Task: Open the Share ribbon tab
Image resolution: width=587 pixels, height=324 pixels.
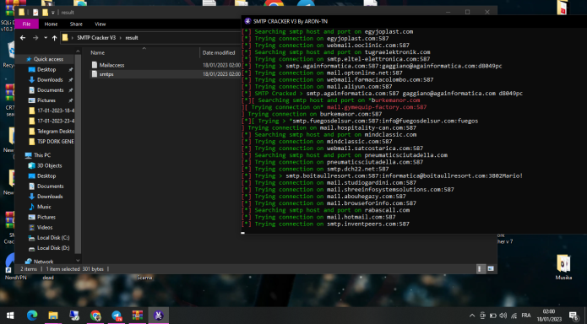Action: [76, 24]
